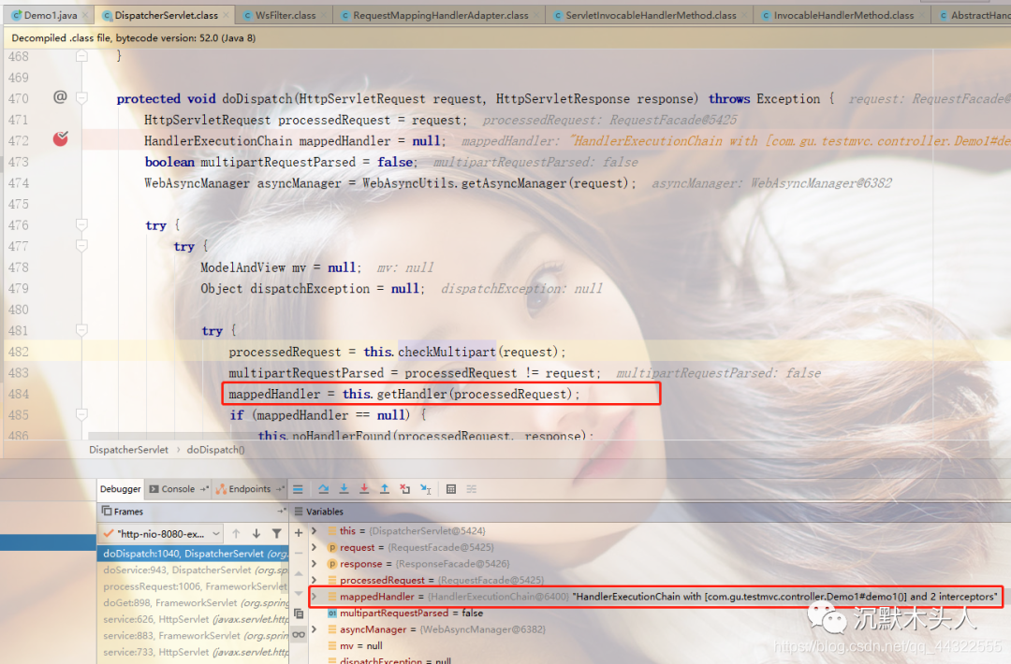This screenshot has width=1011, height=664.
Task: Toggle show watches glasses icon
Action: click(299, 634)
